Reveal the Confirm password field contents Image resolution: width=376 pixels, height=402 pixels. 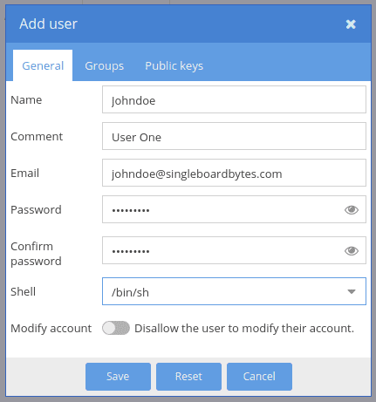click(352, 250)
